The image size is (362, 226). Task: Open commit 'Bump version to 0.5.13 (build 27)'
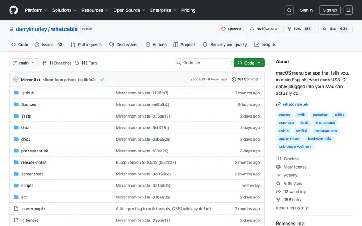(146, 162)
